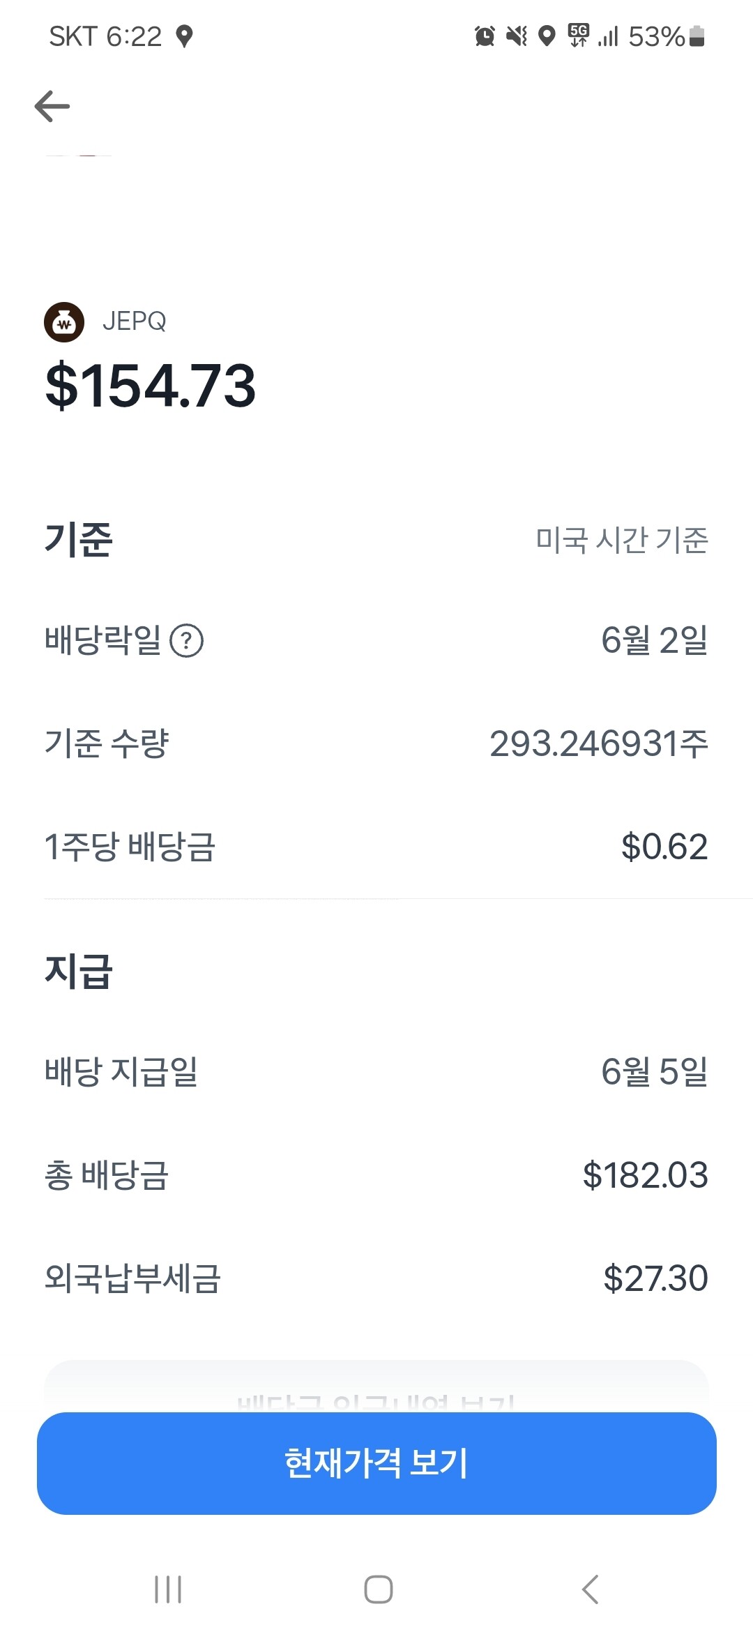Tap the 5G network indicator icon

(578, 35)
